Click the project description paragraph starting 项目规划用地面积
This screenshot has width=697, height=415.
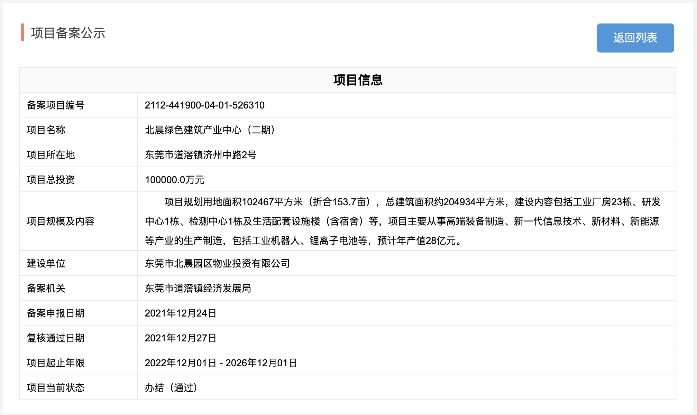(403, 221)
